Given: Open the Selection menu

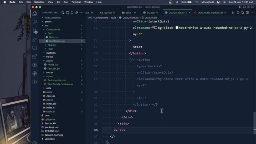Looking at the screenshot, I should (x=39, y=2).
